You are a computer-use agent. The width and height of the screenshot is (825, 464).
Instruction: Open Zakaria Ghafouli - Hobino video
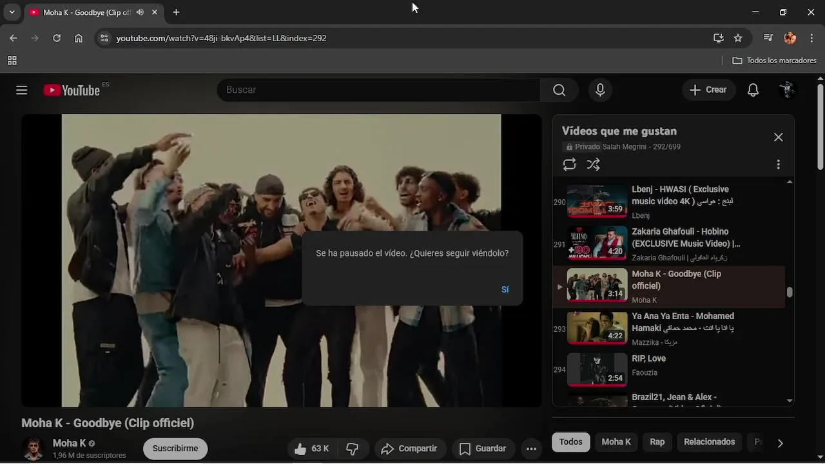(670, 244)
